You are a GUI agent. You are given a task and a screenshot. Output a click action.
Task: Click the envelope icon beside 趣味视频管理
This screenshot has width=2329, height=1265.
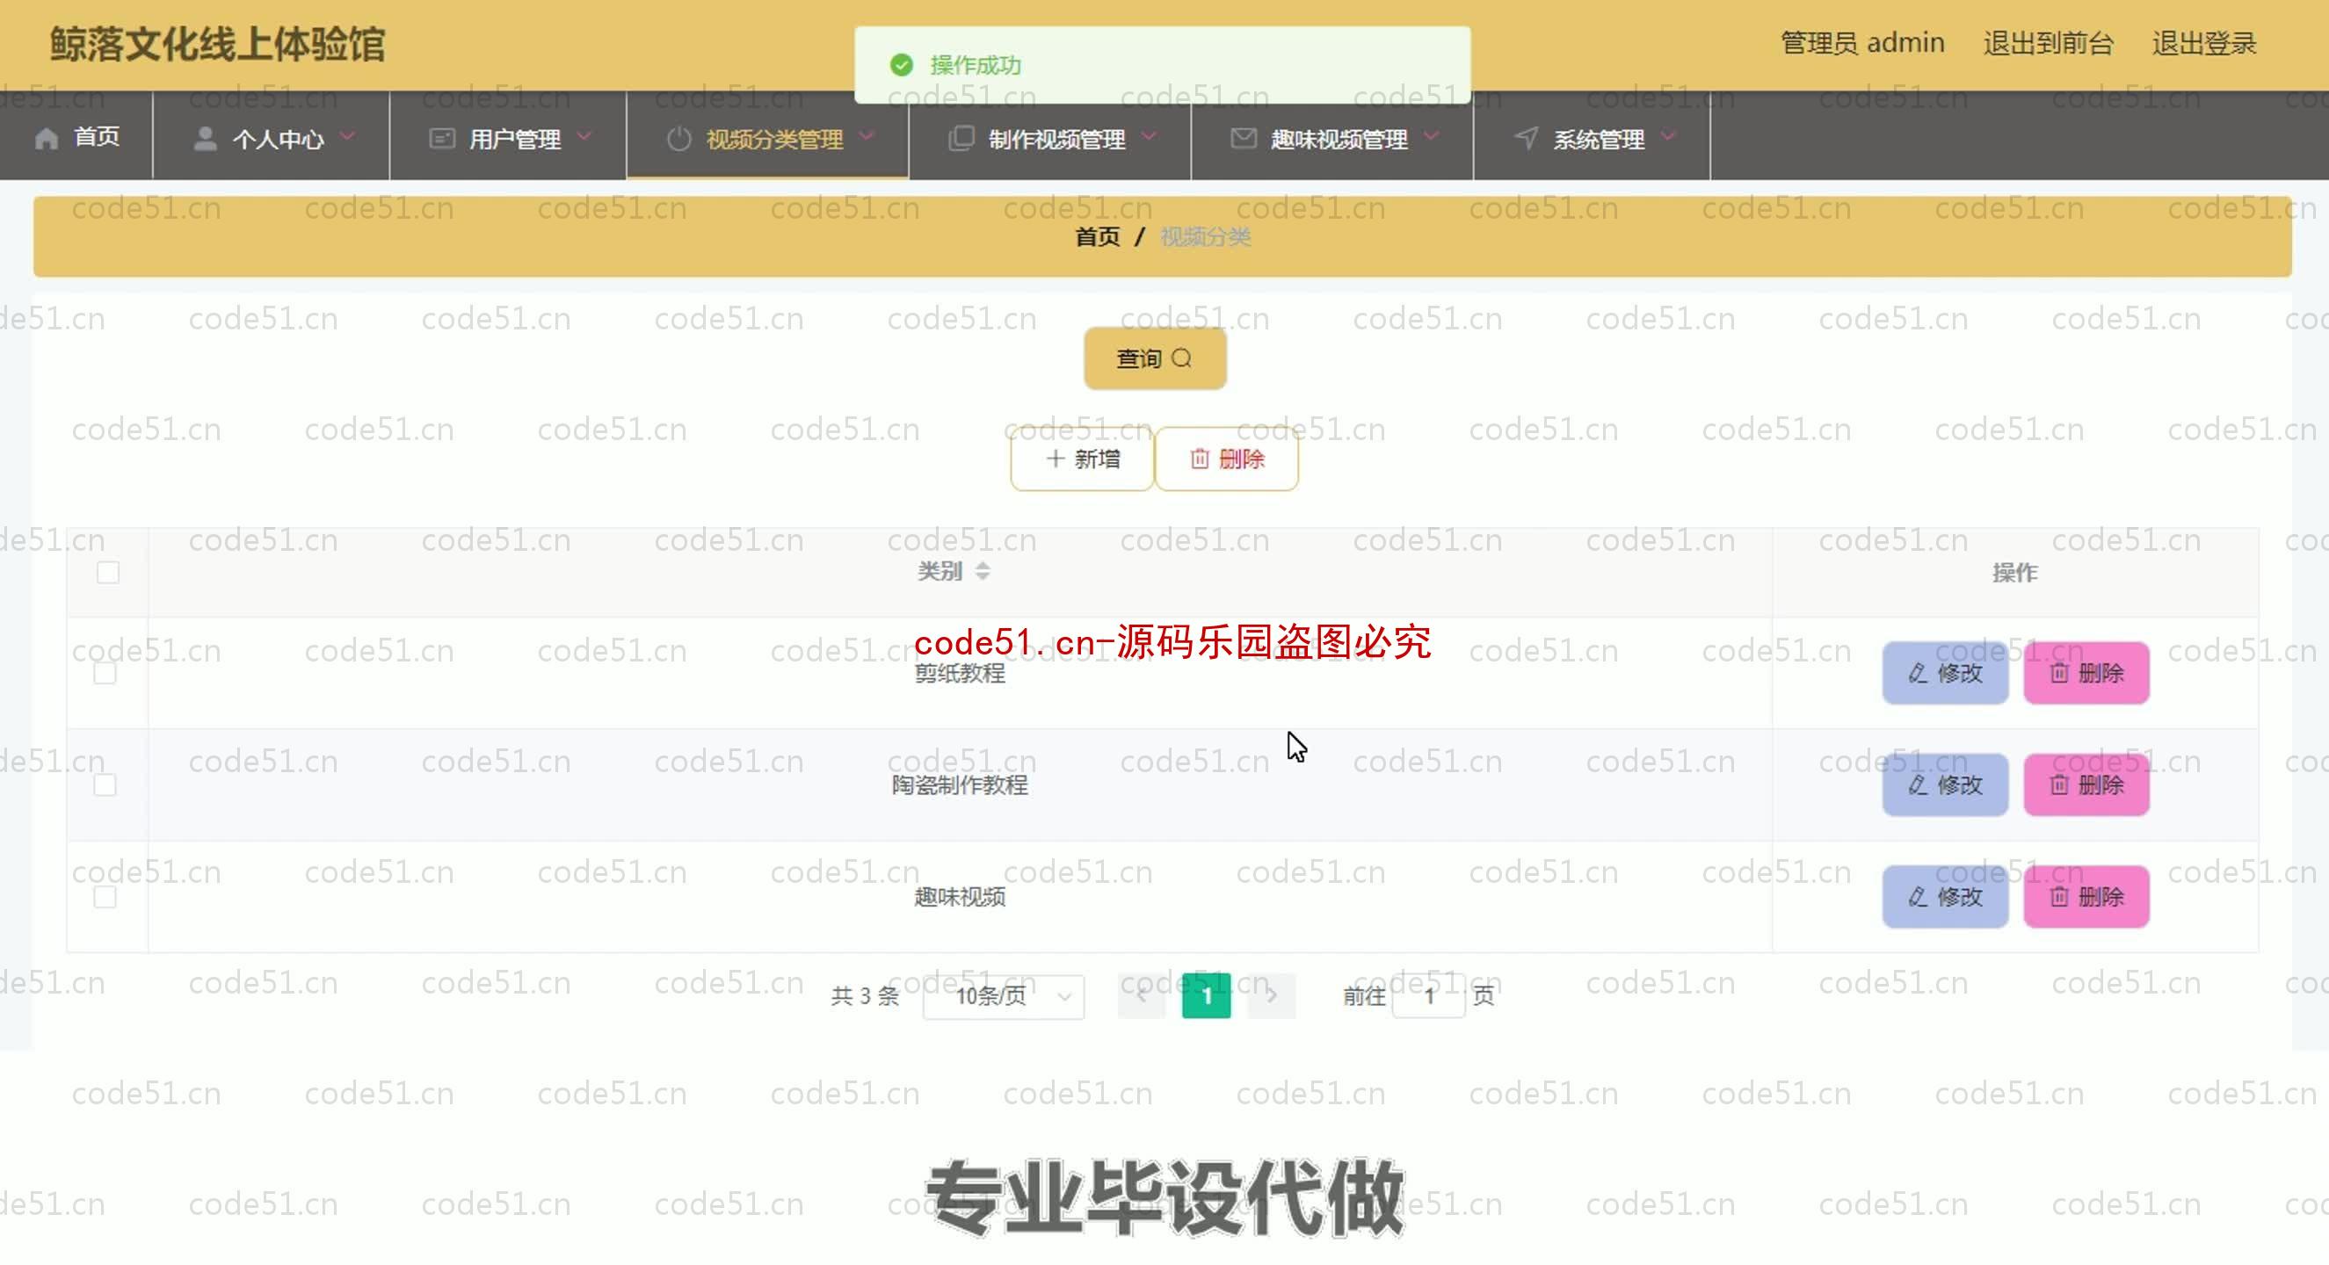click(1243, 137)
